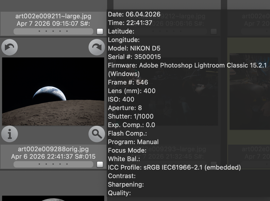The image size is (270, 201).
Task: Click the Apr 7 2026 09:15:07 timestamp line
Action: click(53, 24)
